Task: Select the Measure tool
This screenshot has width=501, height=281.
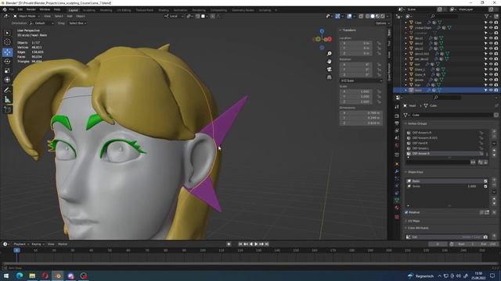Action: 7,99
